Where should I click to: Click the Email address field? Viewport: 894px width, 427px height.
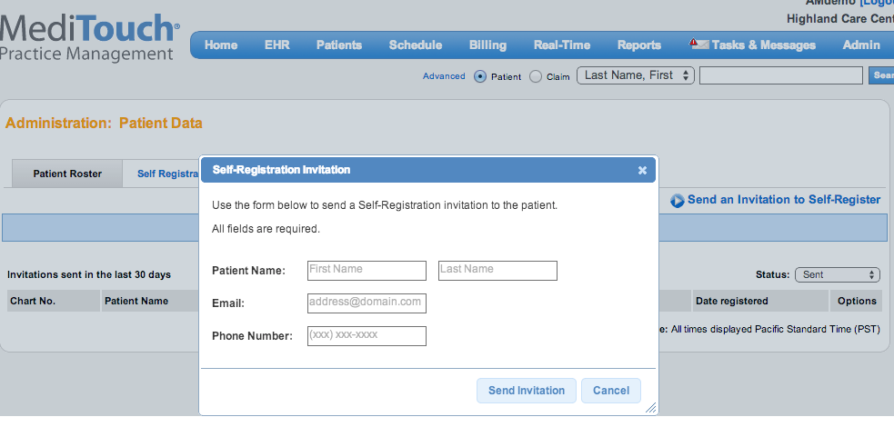(x=367, y=303)
